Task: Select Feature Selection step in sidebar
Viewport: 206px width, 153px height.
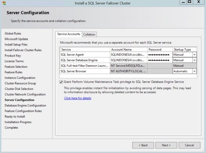Action: (16, 67)
